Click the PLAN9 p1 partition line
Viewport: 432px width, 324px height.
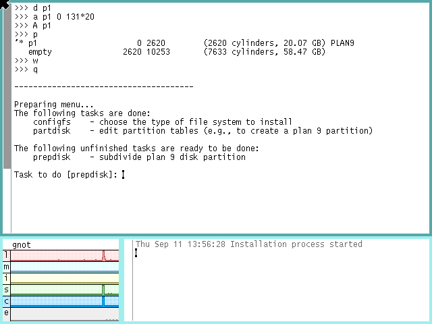click(x=184, y=43)
